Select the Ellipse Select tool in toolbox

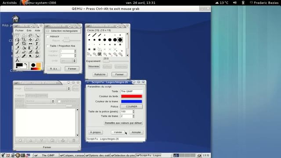point(24,35)
